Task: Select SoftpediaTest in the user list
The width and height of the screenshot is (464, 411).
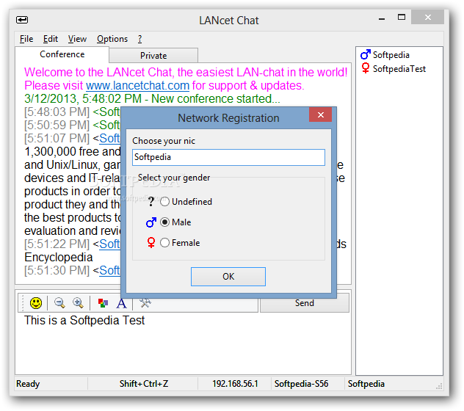Action: (x=399, y=69)
